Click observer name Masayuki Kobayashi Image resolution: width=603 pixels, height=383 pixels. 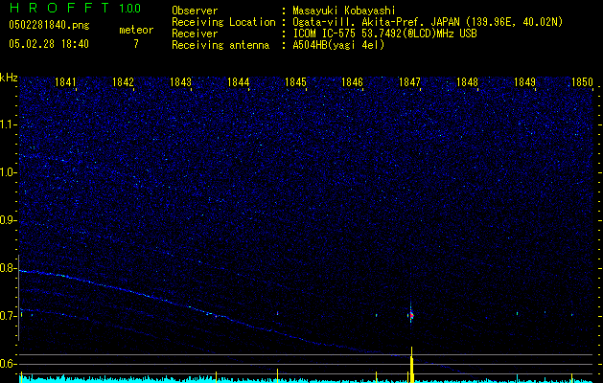tap(344, 11)
